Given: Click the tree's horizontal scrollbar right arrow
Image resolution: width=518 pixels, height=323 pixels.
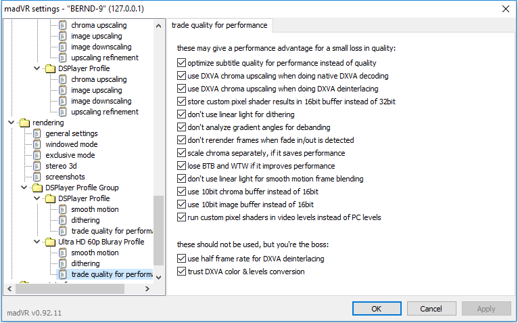Looking at the screenshot, I should pyautogui.click(x=147, y=289).
